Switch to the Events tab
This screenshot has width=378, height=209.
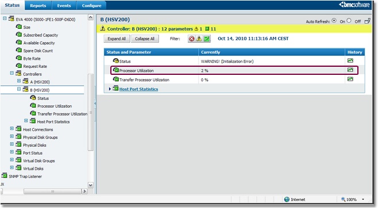64,5
